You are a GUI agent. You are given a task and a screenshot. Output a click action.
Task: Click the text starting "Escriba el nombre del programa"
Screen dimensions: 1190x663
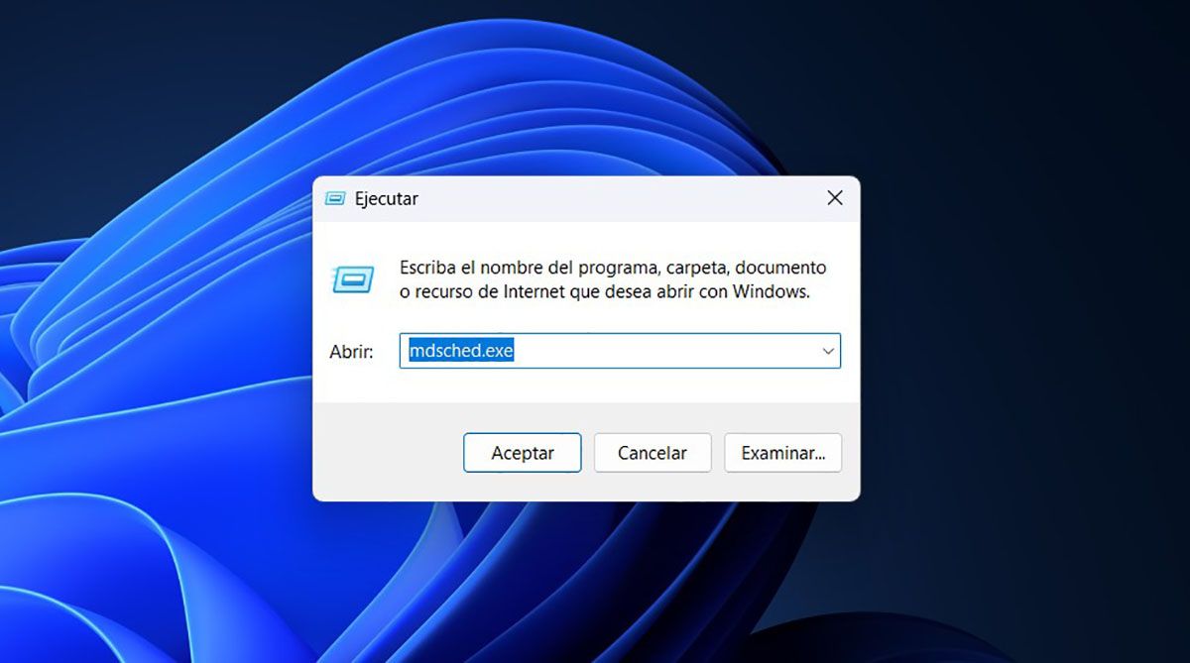[x=613, y=280]
